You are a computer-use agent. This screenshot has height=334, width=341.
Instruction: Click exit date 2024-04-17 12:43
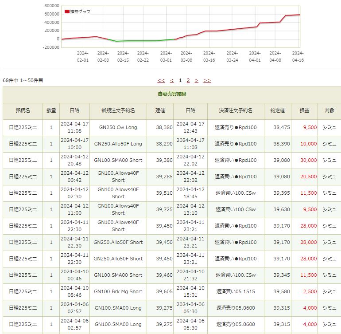(190, 127)
